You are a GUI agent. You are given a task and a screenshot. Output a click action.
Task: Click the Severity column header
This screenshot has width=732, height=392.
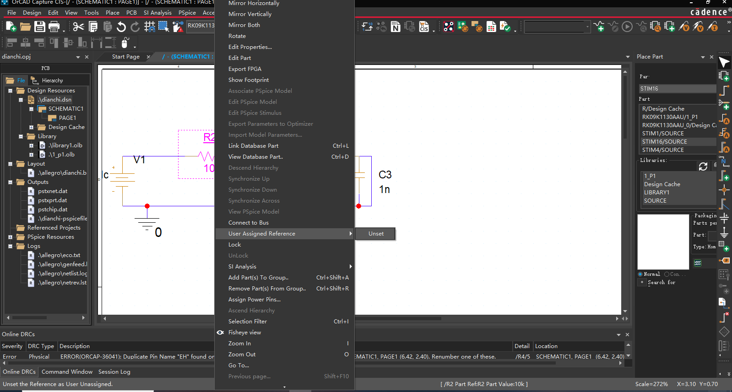pyautogui.click(x=12, y=346)
